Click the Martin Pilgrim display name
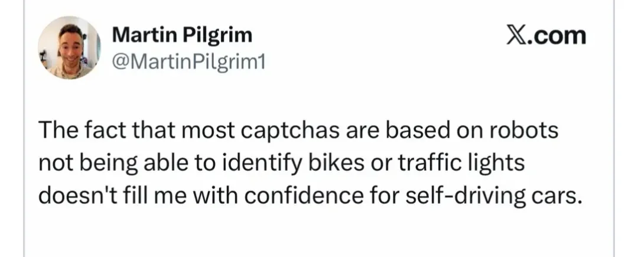 [x=182, y=35]
